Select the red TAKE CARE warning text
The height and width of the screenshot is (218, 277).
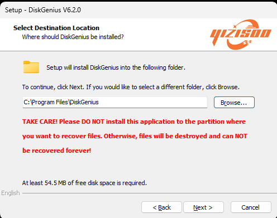tap(135, 136)
